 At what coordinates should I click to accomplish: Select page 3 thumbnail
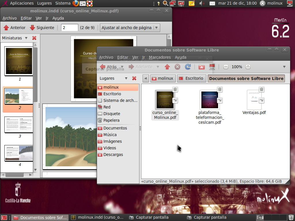click(x=19, y=125)
